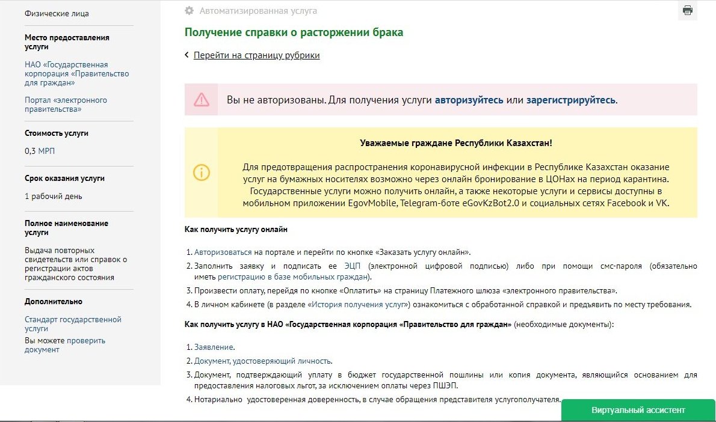Click Авторизоваться link in step one
The width and height of the screenshot is (716, 422).
[223, 252]
